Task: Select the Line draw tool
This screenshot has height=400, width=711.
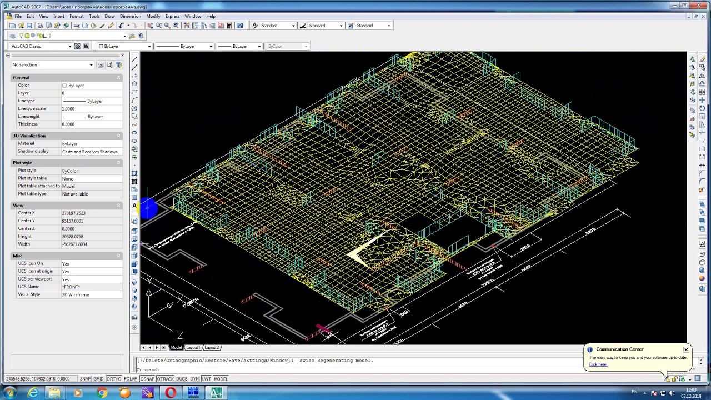Action: pyautogui.click(x=134, y=59)
